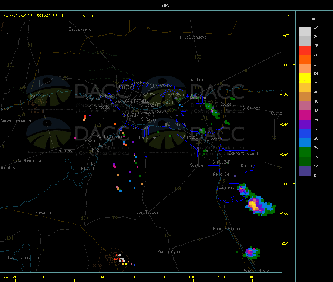333x282 pixels.
Task: Select the 65-70 dBZ light gray swatch
Action: (x=305, y=41)
